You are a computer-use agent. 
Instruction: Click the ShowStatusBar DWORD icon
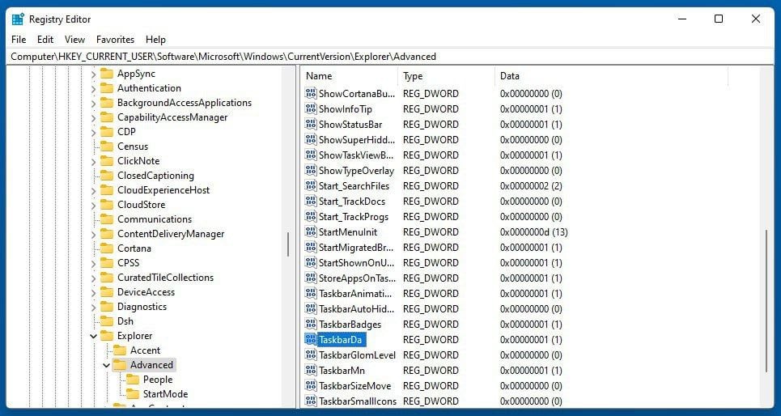tap(311, 124)
